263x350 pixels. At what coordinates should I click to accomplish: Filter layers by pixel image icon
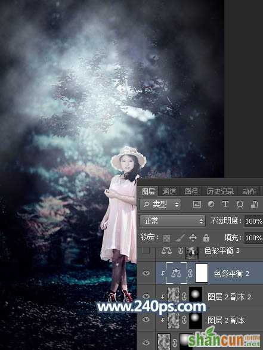click(x=197, y=205)
